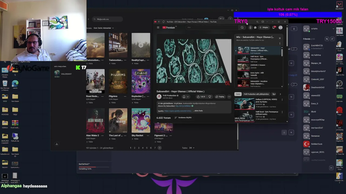Play Halil Sezai İçim Paramparça from the mix

click(258, 59)
